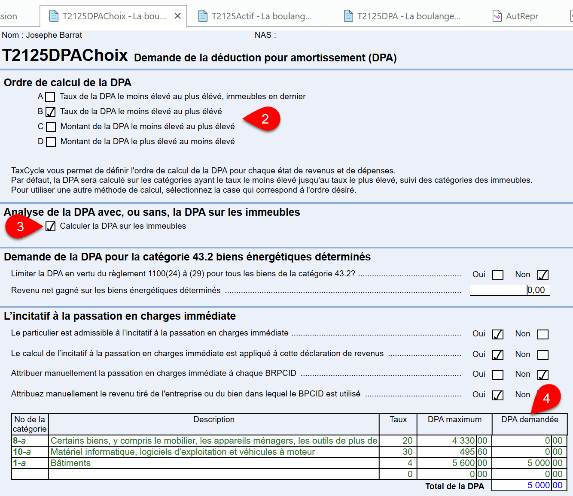Image resolution: width=573 pixels, height=496 pixels.
Task: Click the Bâtiments description cell
Action: tap(214, 463)
